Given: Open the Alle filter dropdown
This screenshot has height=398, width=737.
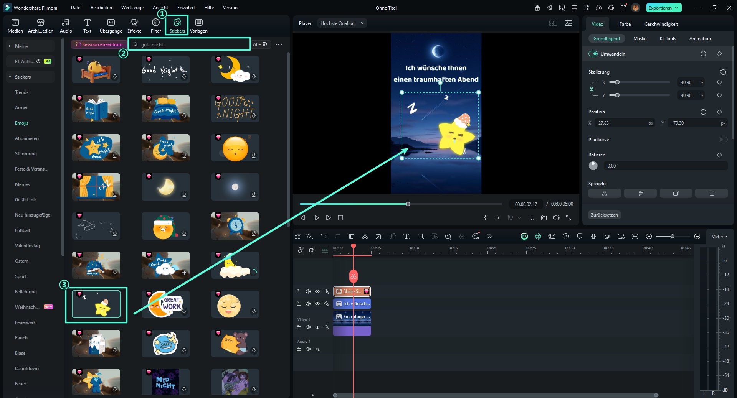Looking at the screenshot, I should pos(261,44).
